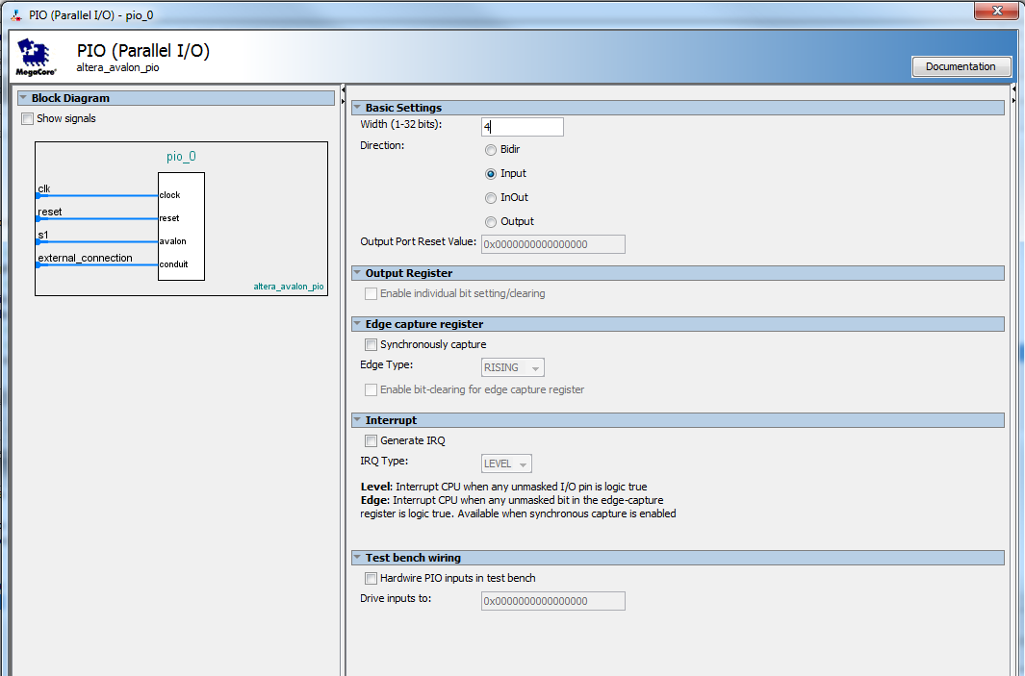Collapse the Basic Settings section
Screen dimensions: 1025x676
click(358, 107)
